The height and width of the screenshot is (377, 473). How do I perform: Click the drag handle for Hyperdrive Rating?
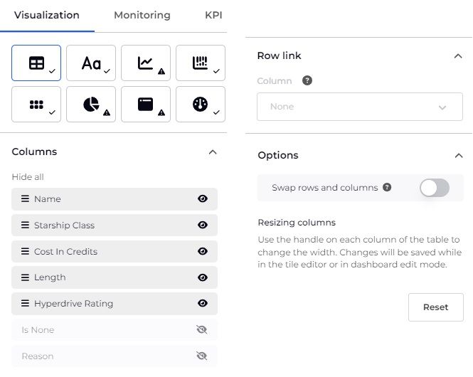25,303
